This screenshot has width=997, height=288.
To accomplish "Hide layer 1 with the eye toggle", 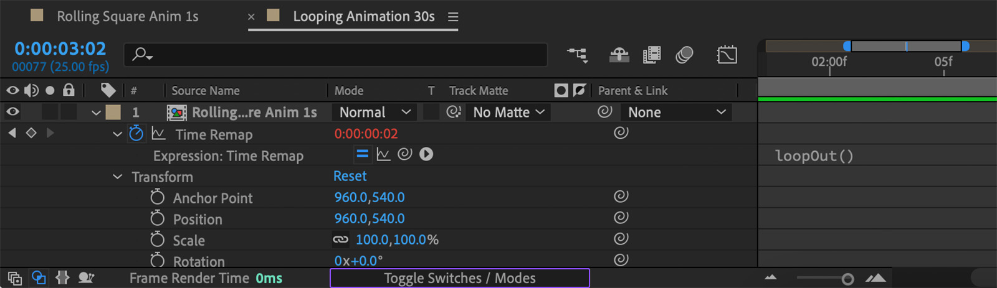I will click(12, 112).
